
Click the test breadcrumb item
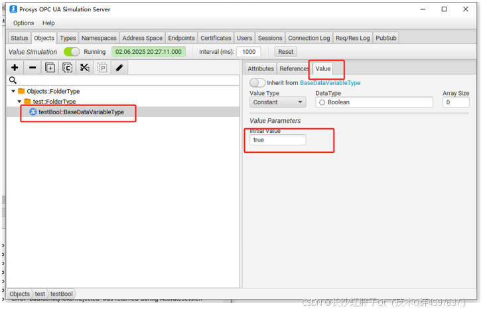[40, 294]
